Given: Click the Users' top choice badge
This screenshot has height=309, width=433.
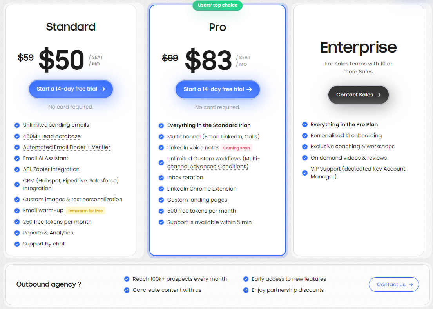Looking at the screenshot, I should tap(217, 5).
